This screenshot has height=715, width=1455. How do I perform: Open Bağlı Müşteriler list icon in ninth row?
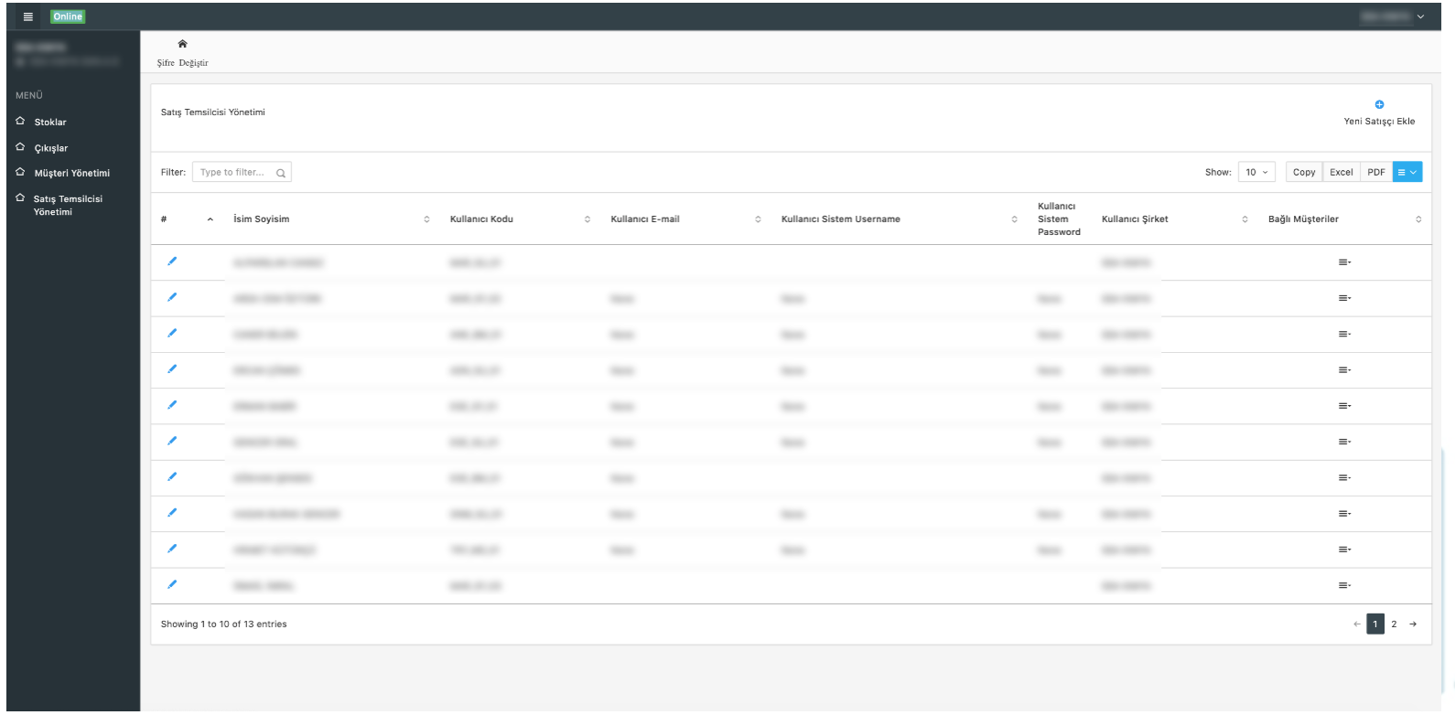tap(1344, 550)
